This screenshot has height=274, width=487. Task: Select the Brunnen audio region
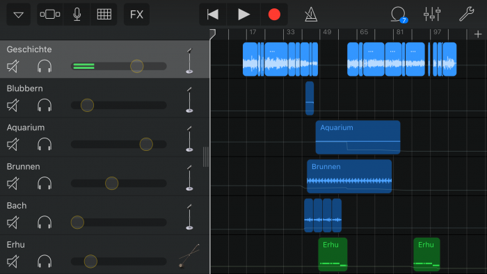click(349, 176)
